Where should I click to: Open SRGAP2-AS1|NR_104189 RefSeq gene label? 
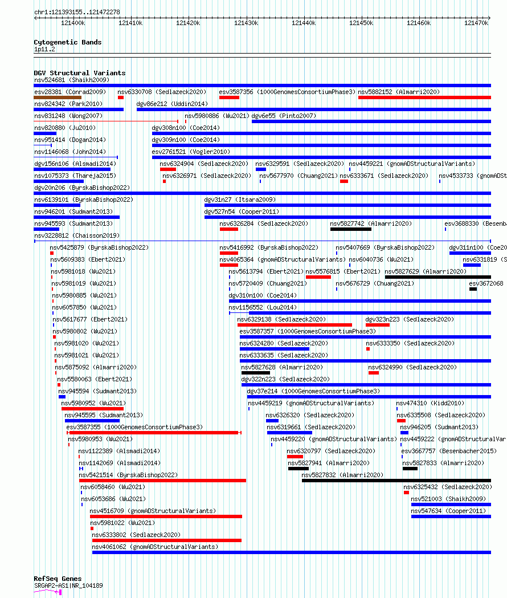68,586
